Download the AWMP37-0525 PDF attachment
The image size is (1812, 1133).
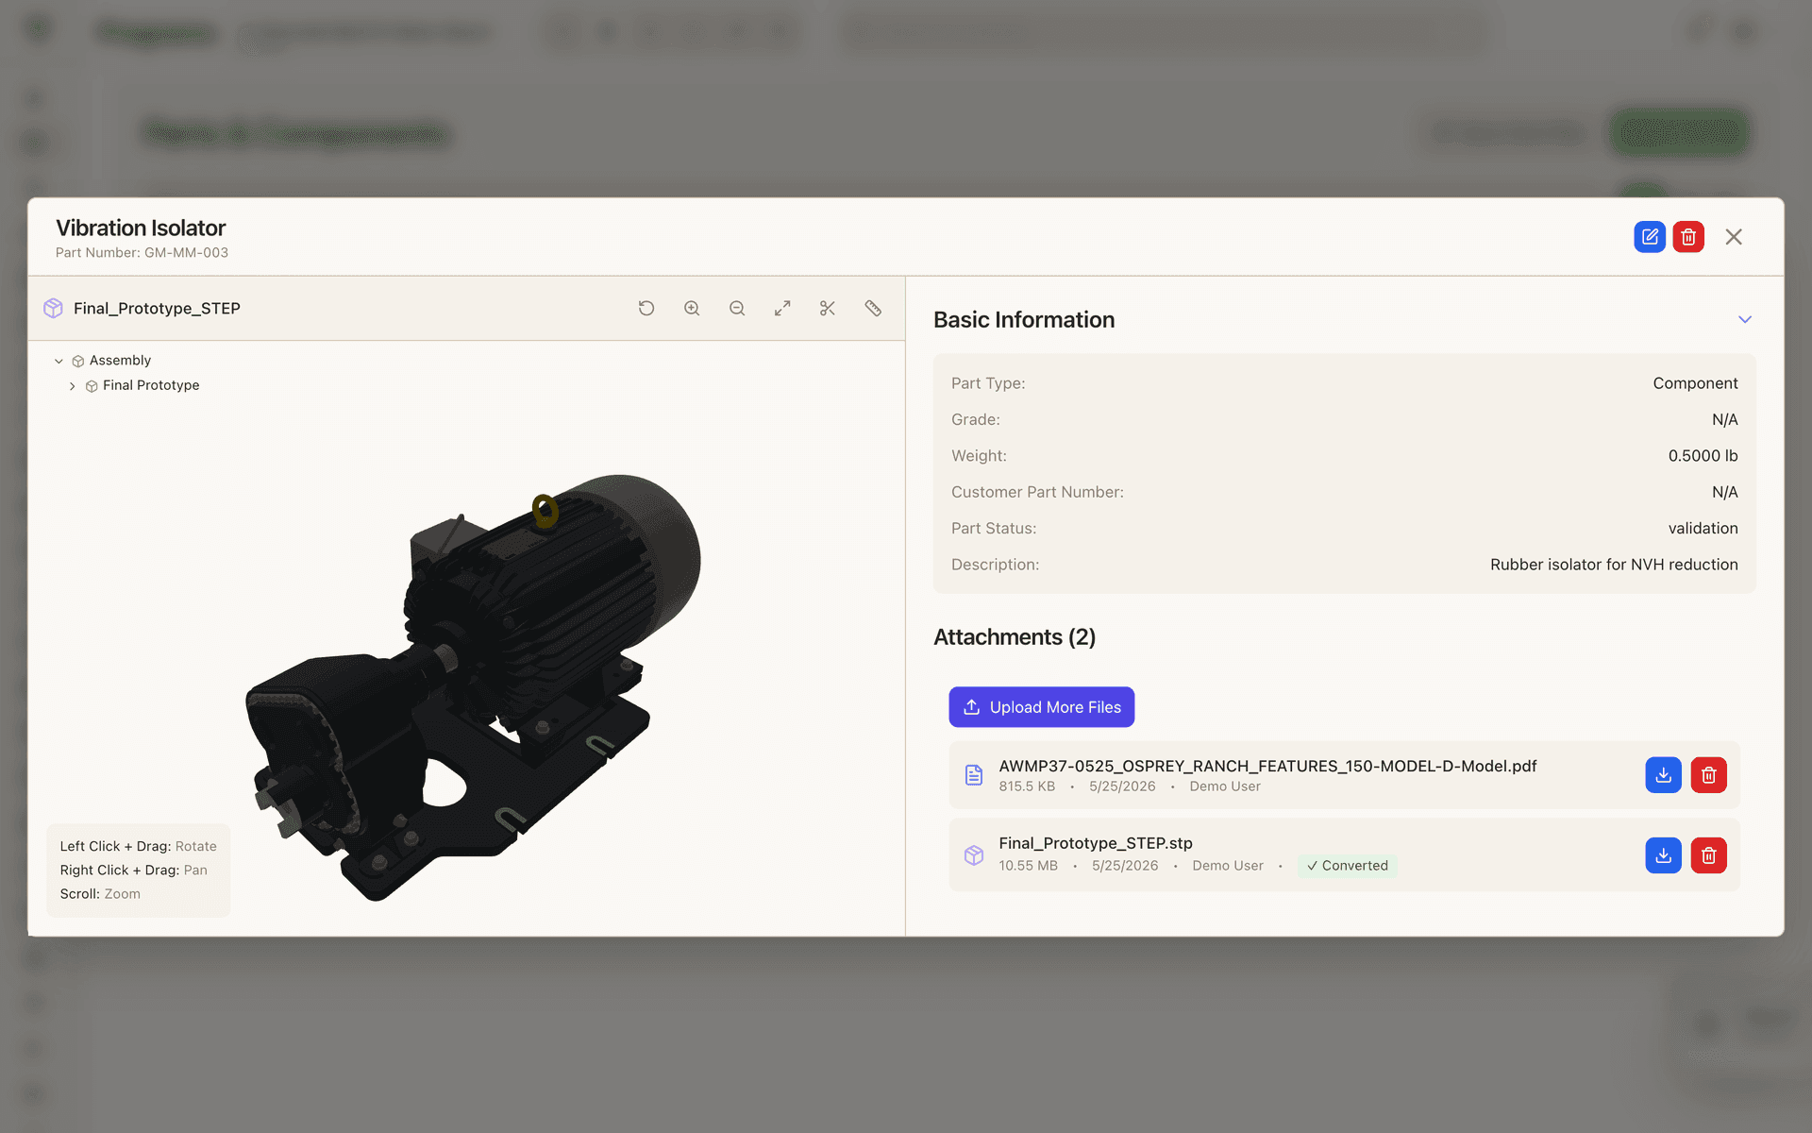[1664, 775]
